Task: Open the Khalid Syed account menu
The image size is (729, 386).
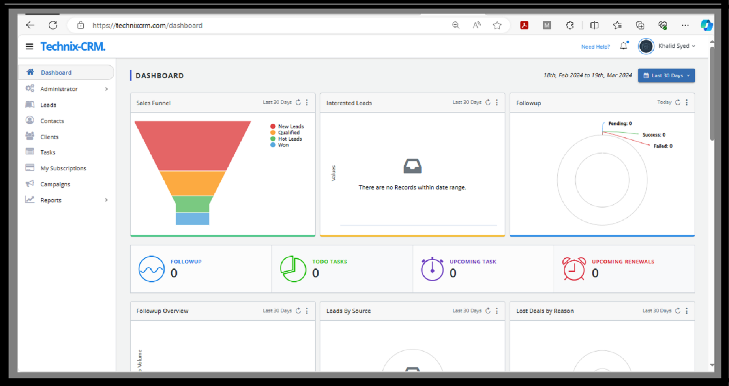Action: click(x=677, y=46)
